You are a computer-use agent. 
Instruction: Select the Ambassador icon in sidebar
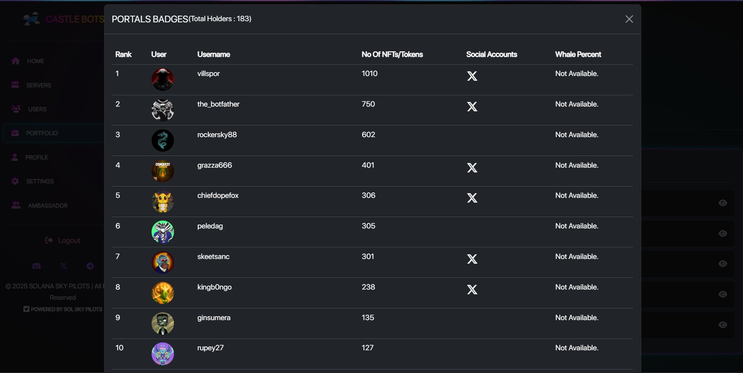[16, 205]
